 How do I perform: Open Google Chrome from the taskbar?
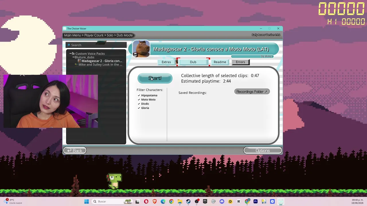pyautogui.click(x=171, y=201)
